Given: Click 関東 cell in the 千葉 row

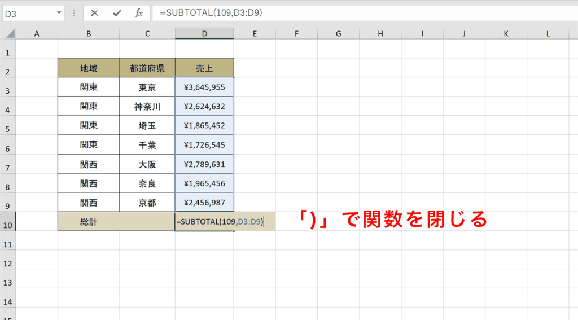Looking at the screenshot, I should [x=89, y=145].
